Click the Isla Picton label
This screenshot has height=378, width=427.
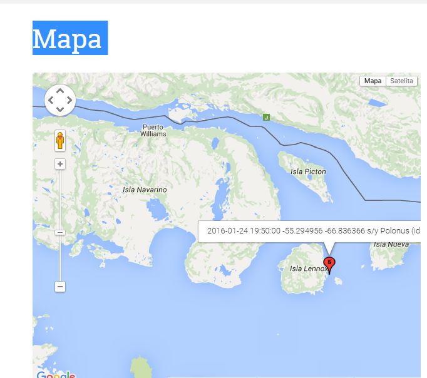coord(308,171)
